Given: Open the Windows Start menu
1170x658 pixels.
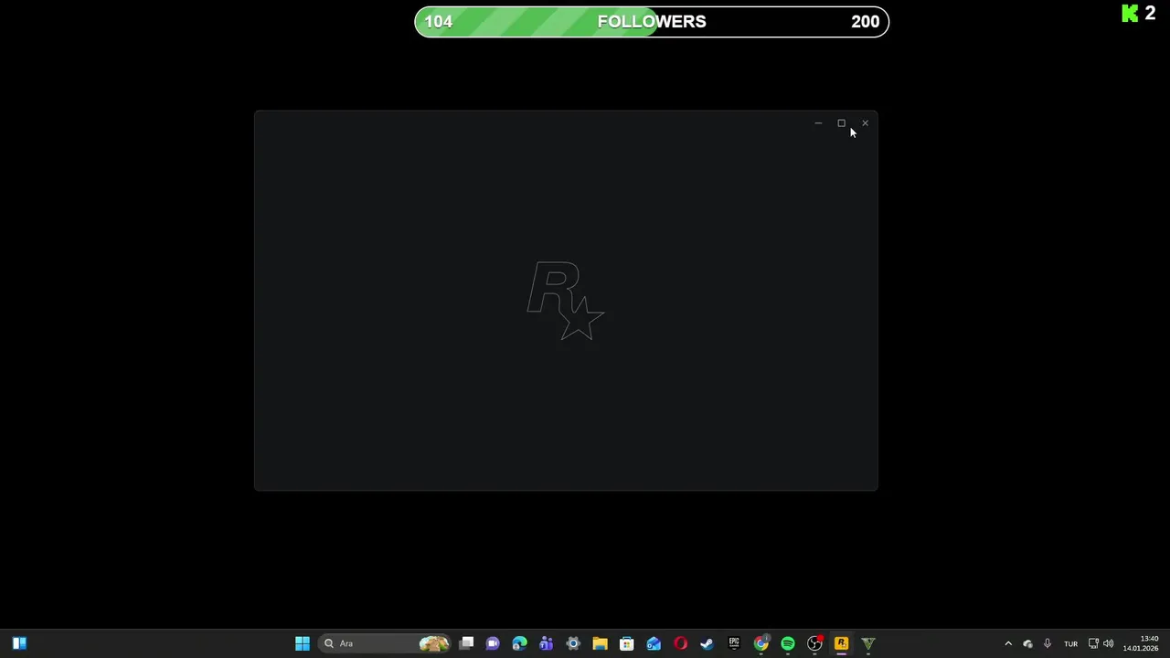Looking at the screenshot, I should (303, 643).
